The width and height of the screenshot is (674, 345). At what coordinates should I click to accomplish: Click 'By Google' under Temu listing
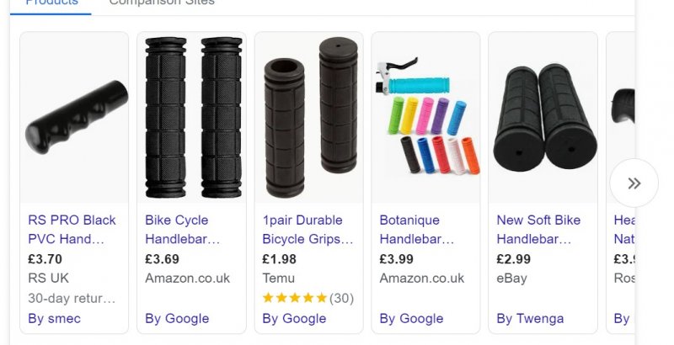[294, 318]
